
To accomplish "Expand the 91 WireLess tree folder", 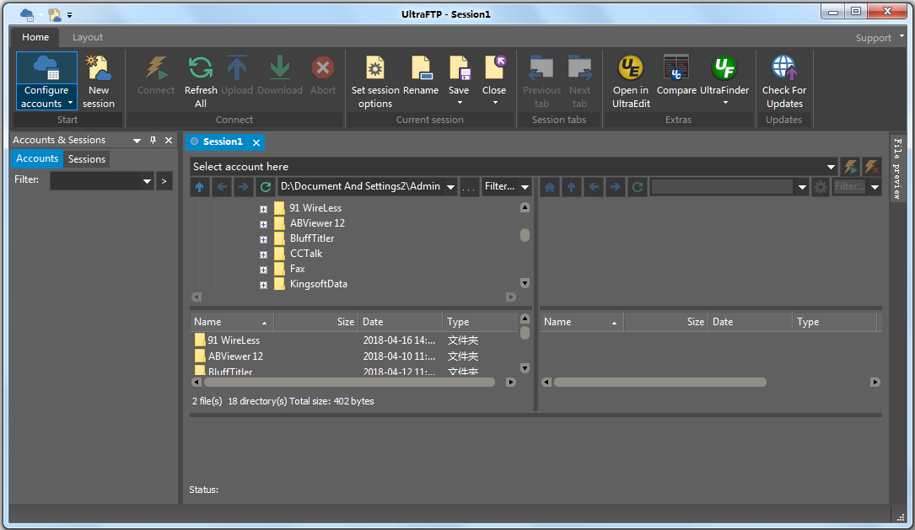I will 264,208.
